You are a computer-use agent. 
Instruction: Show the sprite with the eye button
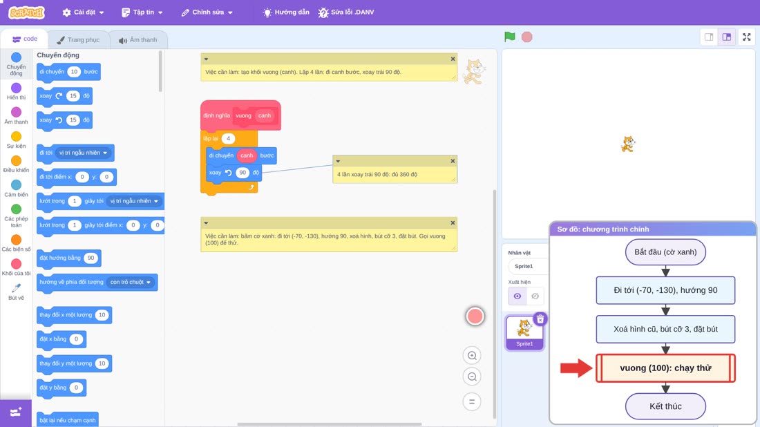tap(517, 296)
